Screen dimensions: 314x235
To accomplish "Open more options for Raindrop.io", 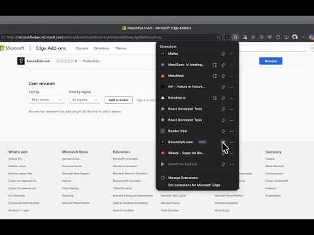I will click(x=232, y=98).
